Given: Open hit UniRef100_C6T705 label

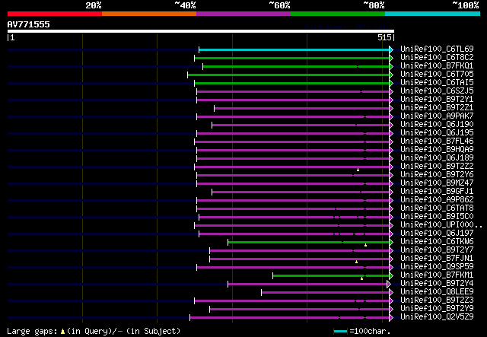Looking at the screenshot, I should tap(437, 75).
